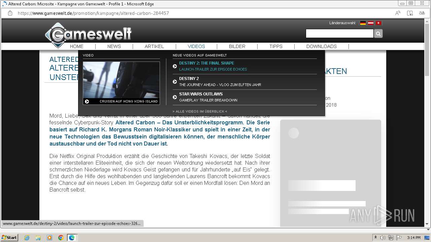Open the media player taskbar icon
This screenshot has height=242, width=431.
tap(49, 238)
